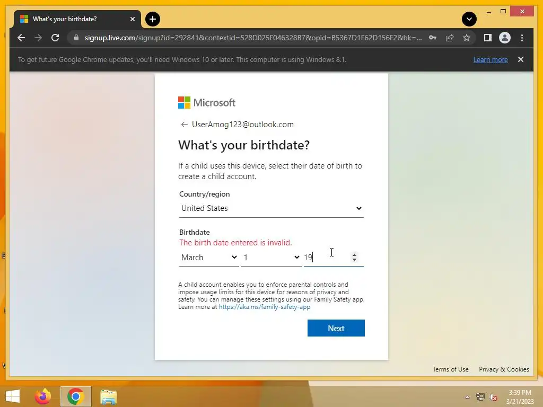Open Learn more link in update notice

491,59
